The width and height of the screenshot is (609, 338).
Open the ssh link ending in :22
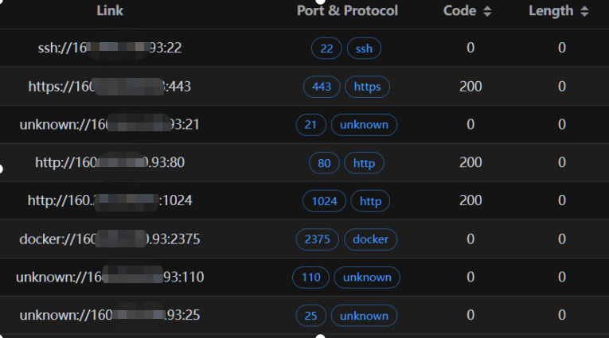[x=110, y=48]
